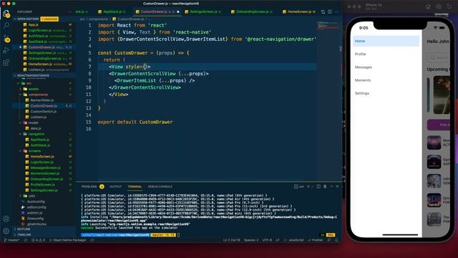Click the 1 UNSAVED badge
This screenshot has width=458, height=258.
[49, 19]
